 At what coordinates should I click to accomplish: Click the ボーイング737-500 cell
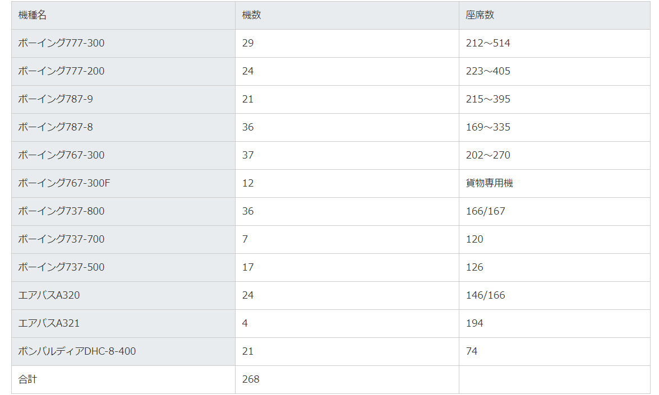pos(61,267)
